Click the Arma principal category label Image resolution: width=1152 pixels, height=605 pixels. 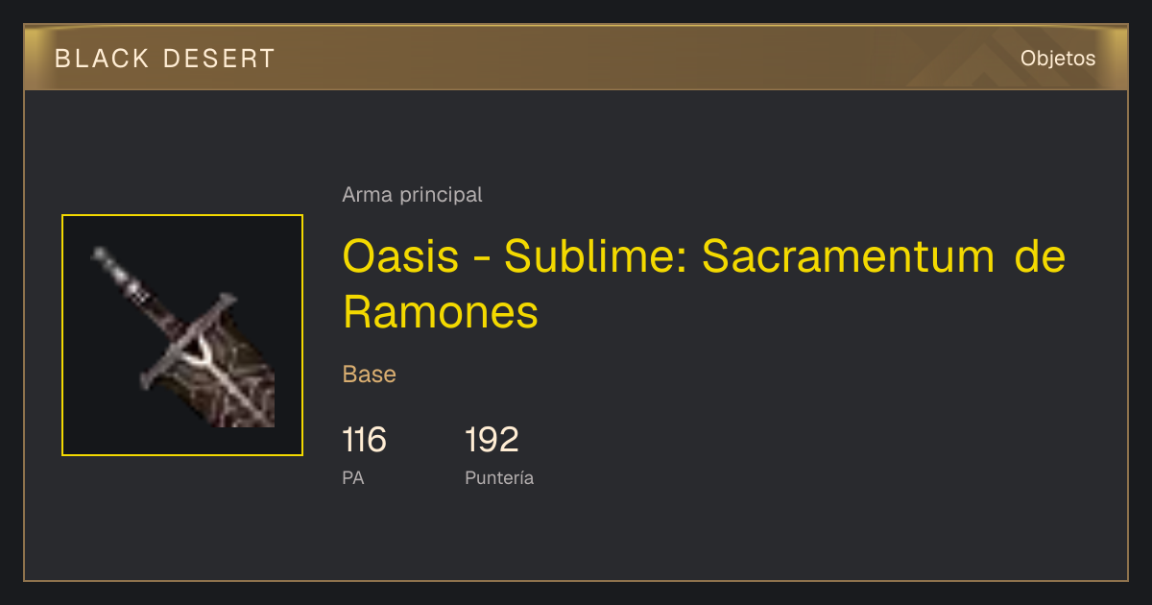tap(412, 195)
